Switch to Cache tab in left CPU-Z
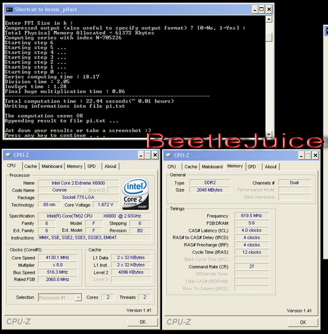This screenshot has width=328, height=334. coord(30,166)
